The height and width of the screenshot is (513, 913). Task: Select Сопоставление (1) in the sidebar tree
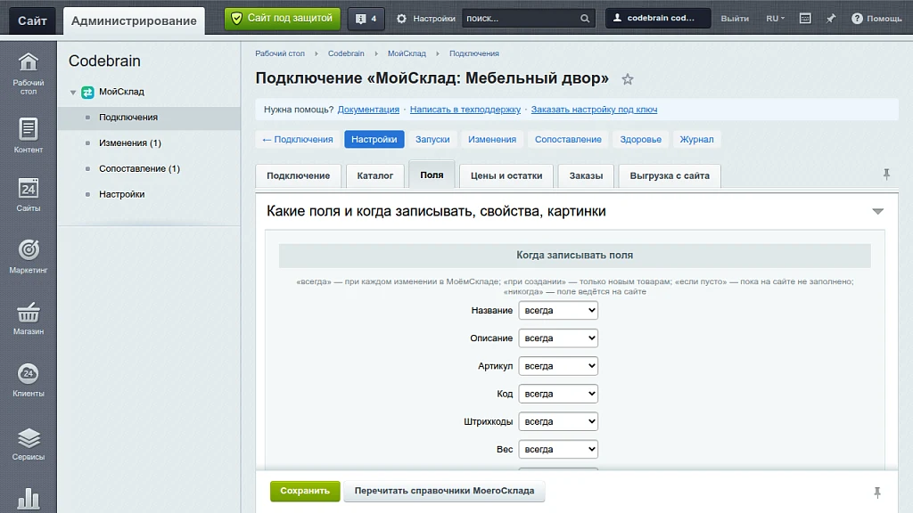(x=139, y=168)
